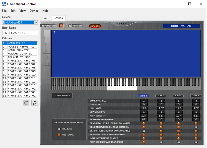Click Zone 2 low note value 0

pos(161,104)
